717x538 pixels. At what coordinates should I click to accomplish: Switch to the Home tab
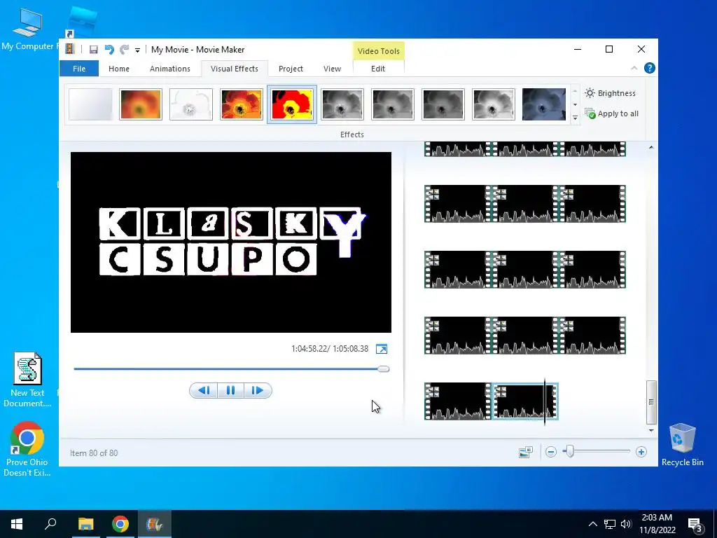(x=119, y=69)
